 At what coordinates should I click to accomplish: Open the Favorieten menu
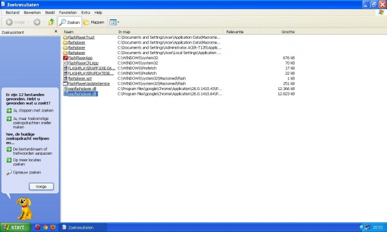pyautogui.click(x=68, y=12)
